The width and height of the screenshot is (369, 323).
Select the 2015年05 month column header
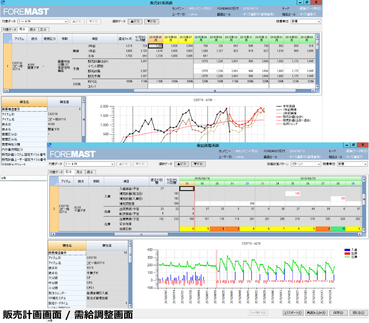(156, 38)
